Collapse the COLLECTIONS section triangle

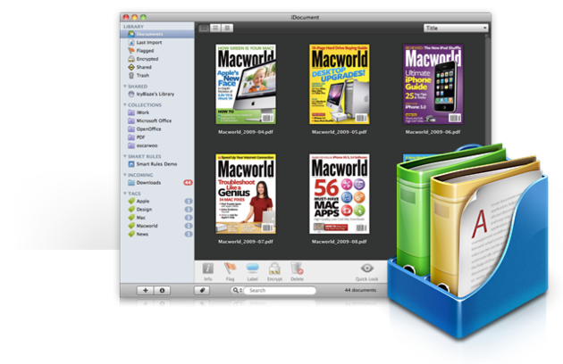pos(125,104)
